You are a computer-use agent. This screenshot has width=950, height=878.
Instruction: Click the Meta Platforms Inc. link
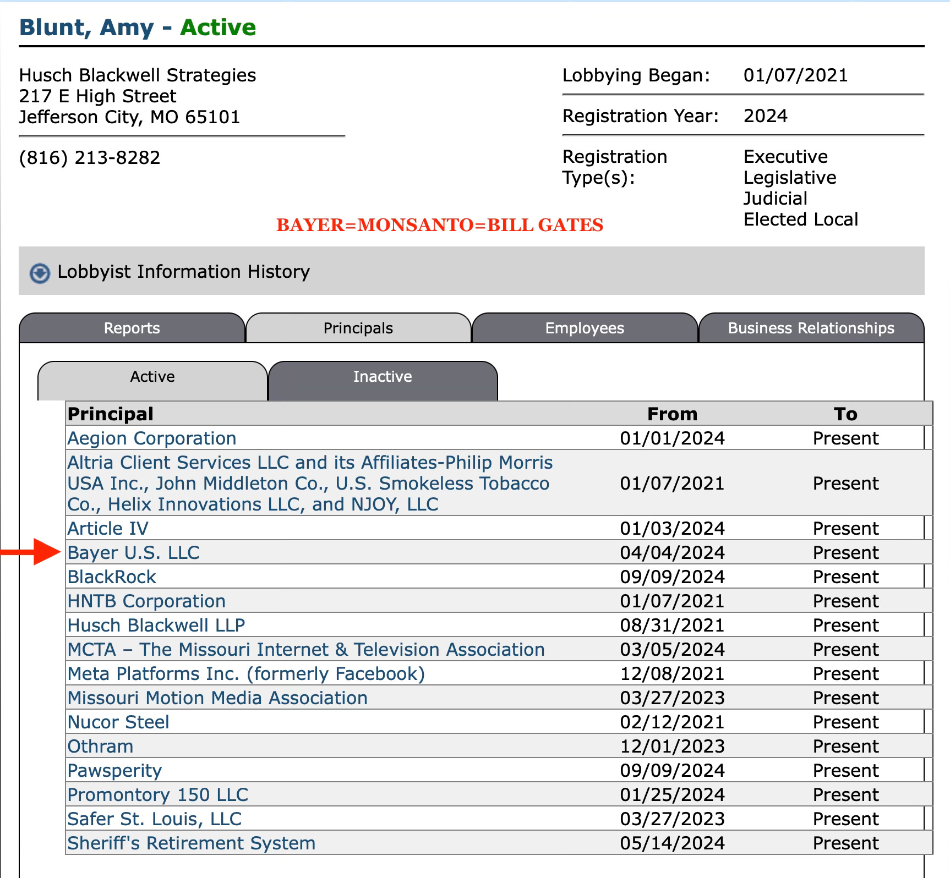pyautogui.click(x=246, y=674)
